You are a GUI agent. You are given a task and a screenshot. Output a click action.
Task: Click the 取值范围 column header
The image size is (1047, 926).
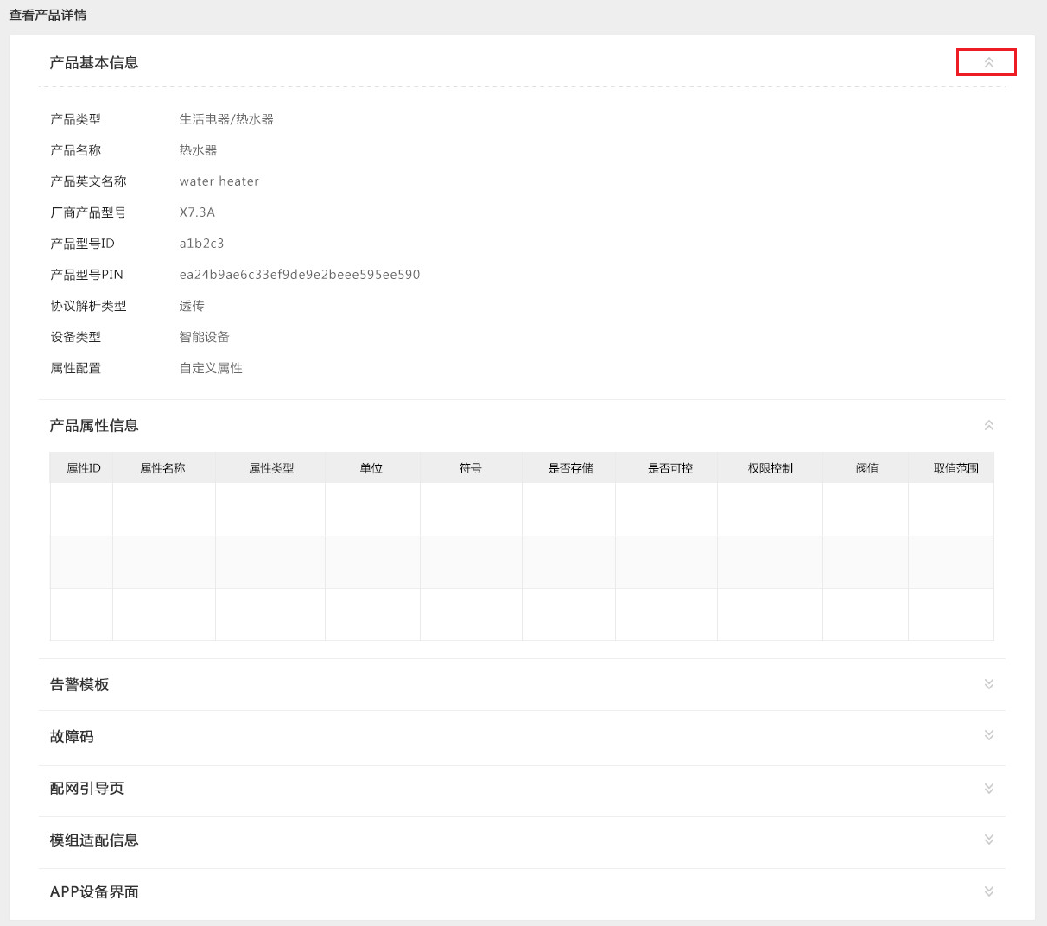coord(955,468)
